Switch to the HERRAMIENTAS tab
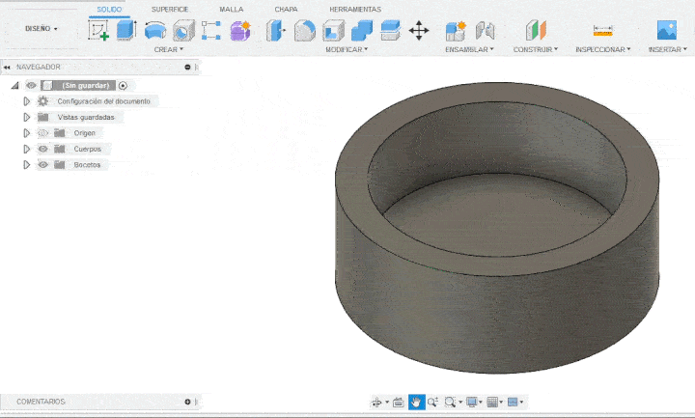Image resolution: width=695 pixels, height=418 pixels. click(354, 9)
